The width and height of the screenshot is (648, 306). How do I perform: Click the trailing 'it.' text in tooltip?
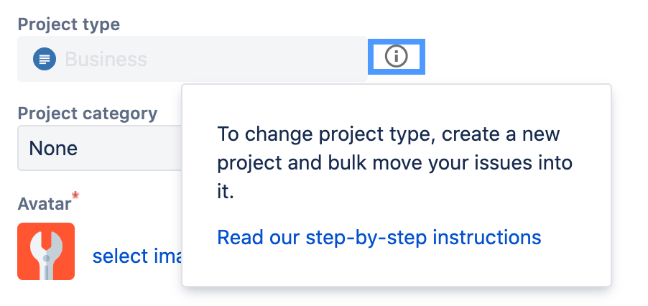tap(226, 192)
